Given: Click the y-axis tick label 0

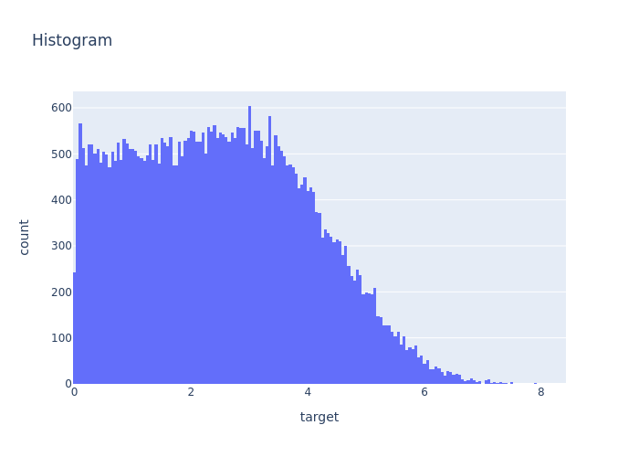Looking at the screenshot, I should tap(66, 384).
